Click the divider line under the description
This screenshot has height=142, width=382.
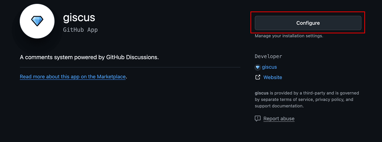click(130, 67)
